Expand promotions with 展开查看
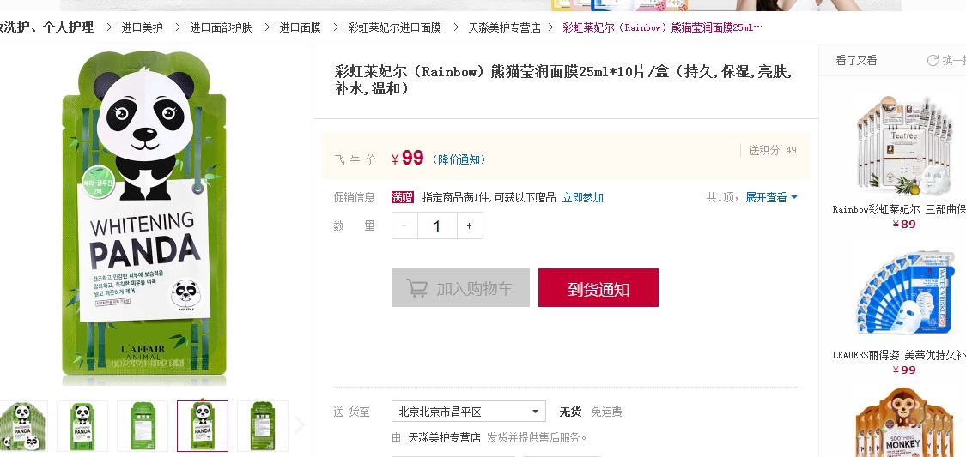Image resolution: width=966 pixels, height=457 pixels. pos(771,197)
